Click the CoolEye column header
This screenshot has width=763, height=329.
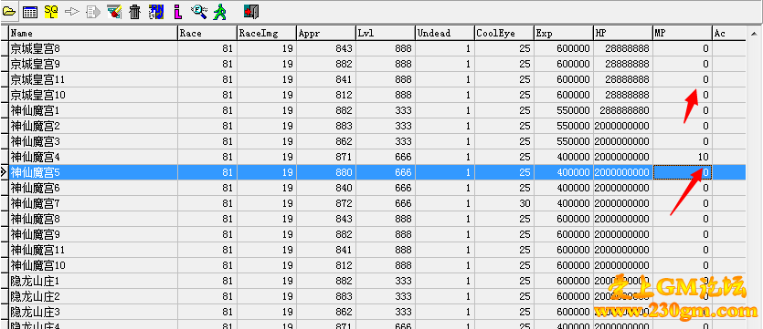coord(504,34)
